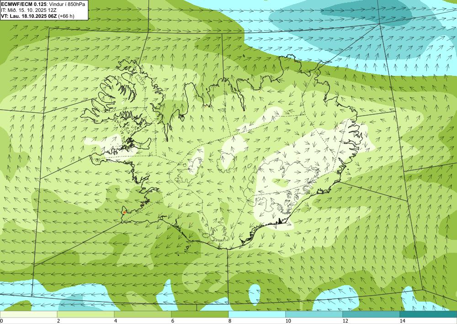Select the darkest teal legend swatch above 14
The height and width of the screenshot is (324, 457).
tap(429, 314)
